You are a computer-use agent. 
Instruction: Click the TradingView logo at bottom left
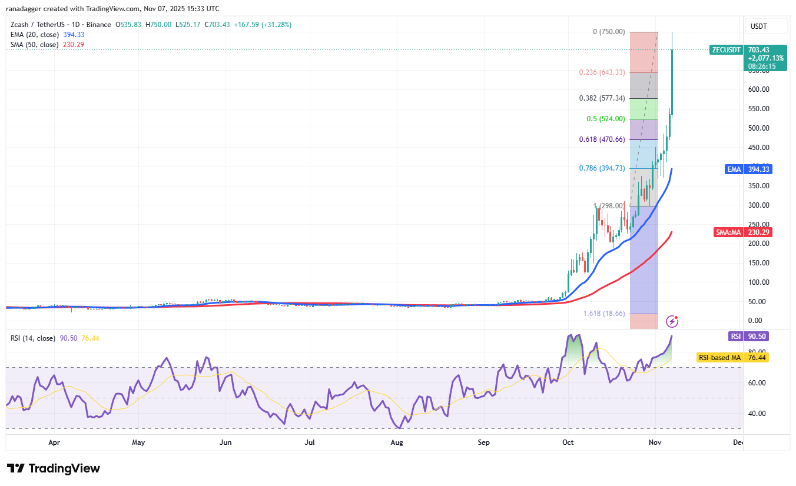pos(52,468)
